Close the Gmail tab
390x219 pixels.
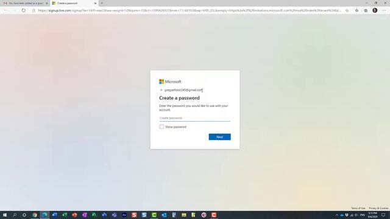coord(47,3)
